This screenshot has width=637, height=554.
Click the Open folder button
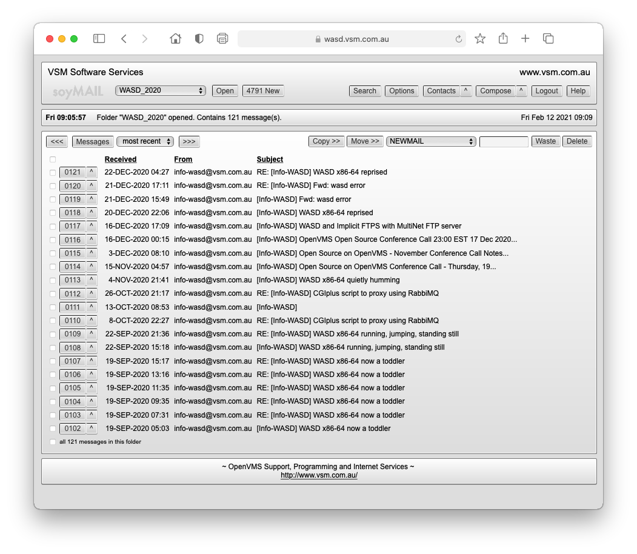click(225, 91)
